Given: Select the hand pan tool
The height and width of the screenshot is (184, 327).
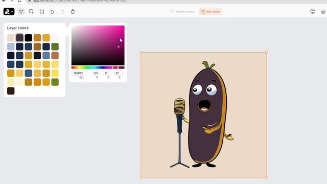Looking at the screenshot, I should pyautogui.click(x=73, y=11).
